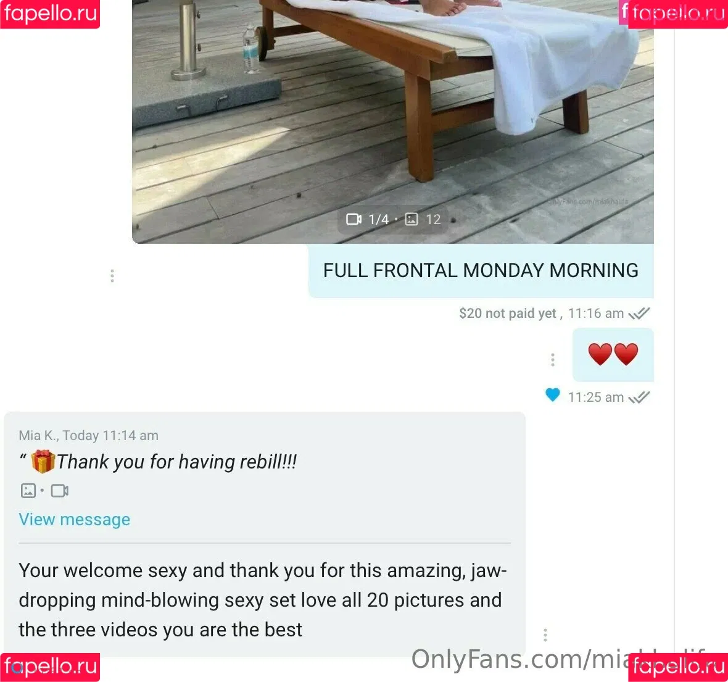
Task: Click the image count icon showing 12
Action: pyautogui.click(x=412, y=219)
